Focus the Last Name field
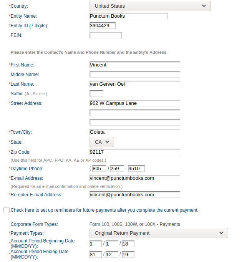The image size is (242, 262). pyautogui.click(x=134, y=84)
